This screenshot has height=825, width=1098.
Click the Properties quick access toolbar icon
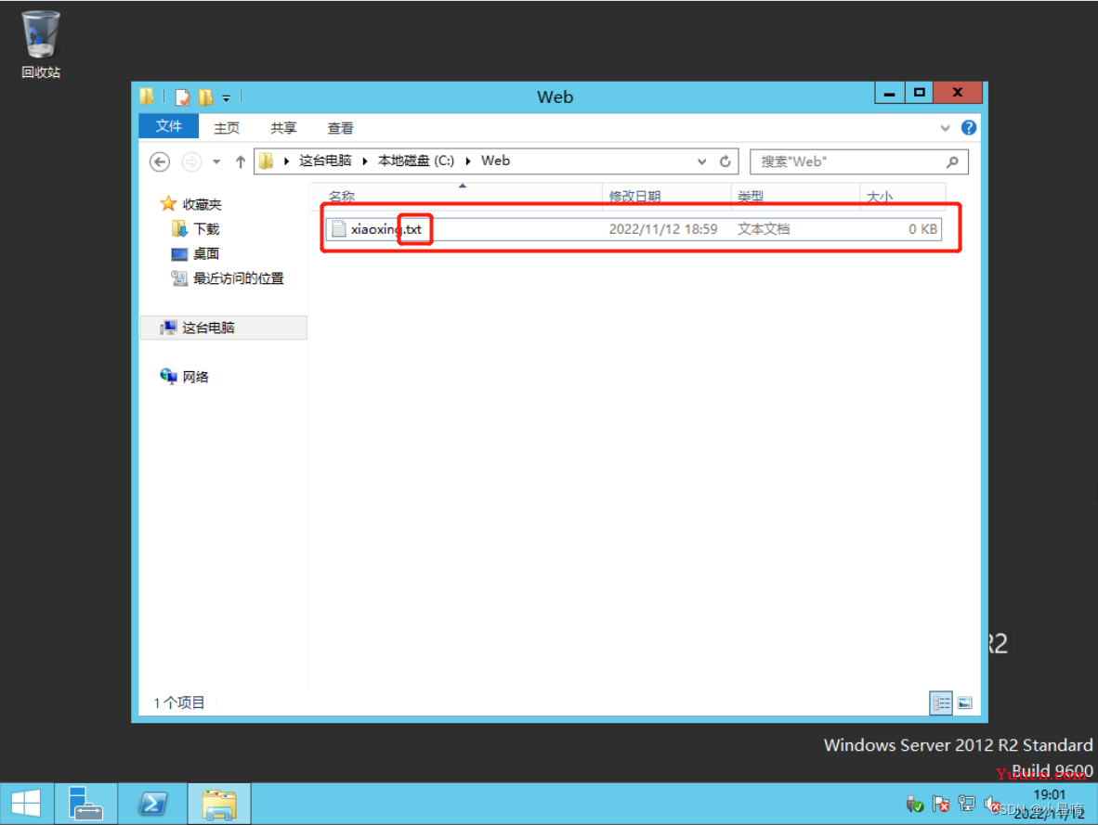coord(182,97)
